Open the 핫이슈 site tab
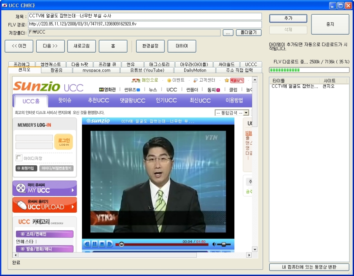This screenshot has width=354, height=276. pos(65,100)
